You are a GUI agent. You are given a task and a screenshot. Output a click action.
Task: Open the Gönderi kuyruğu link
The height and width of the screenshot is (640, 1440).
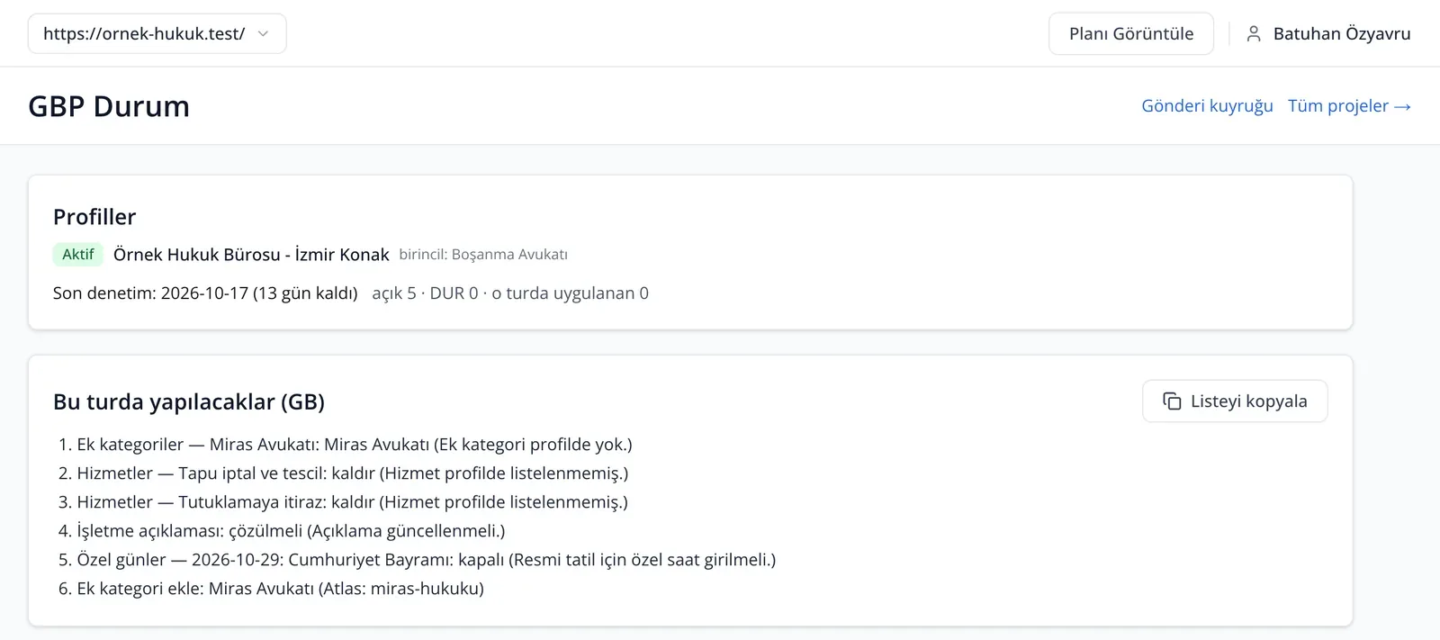tap(1207, 105)
